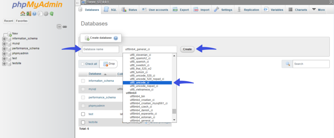The height and width of the screenshot is (138, 334).
Task: Click the Database column sort arrow
Action: (x=105, y=74)
